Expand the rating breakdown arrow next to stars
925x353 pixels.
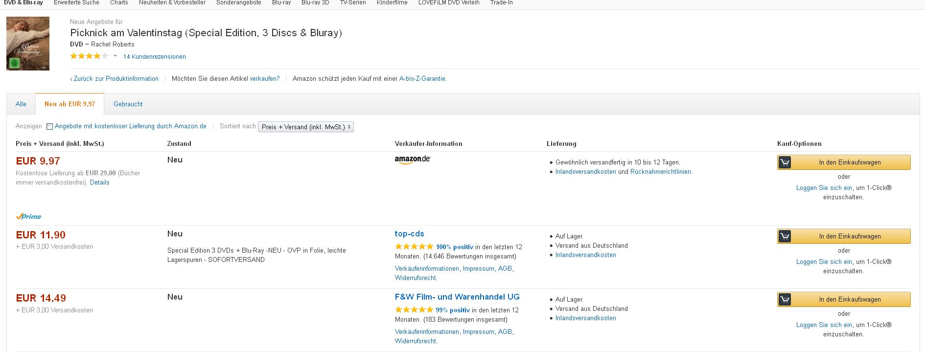(115, 56)
